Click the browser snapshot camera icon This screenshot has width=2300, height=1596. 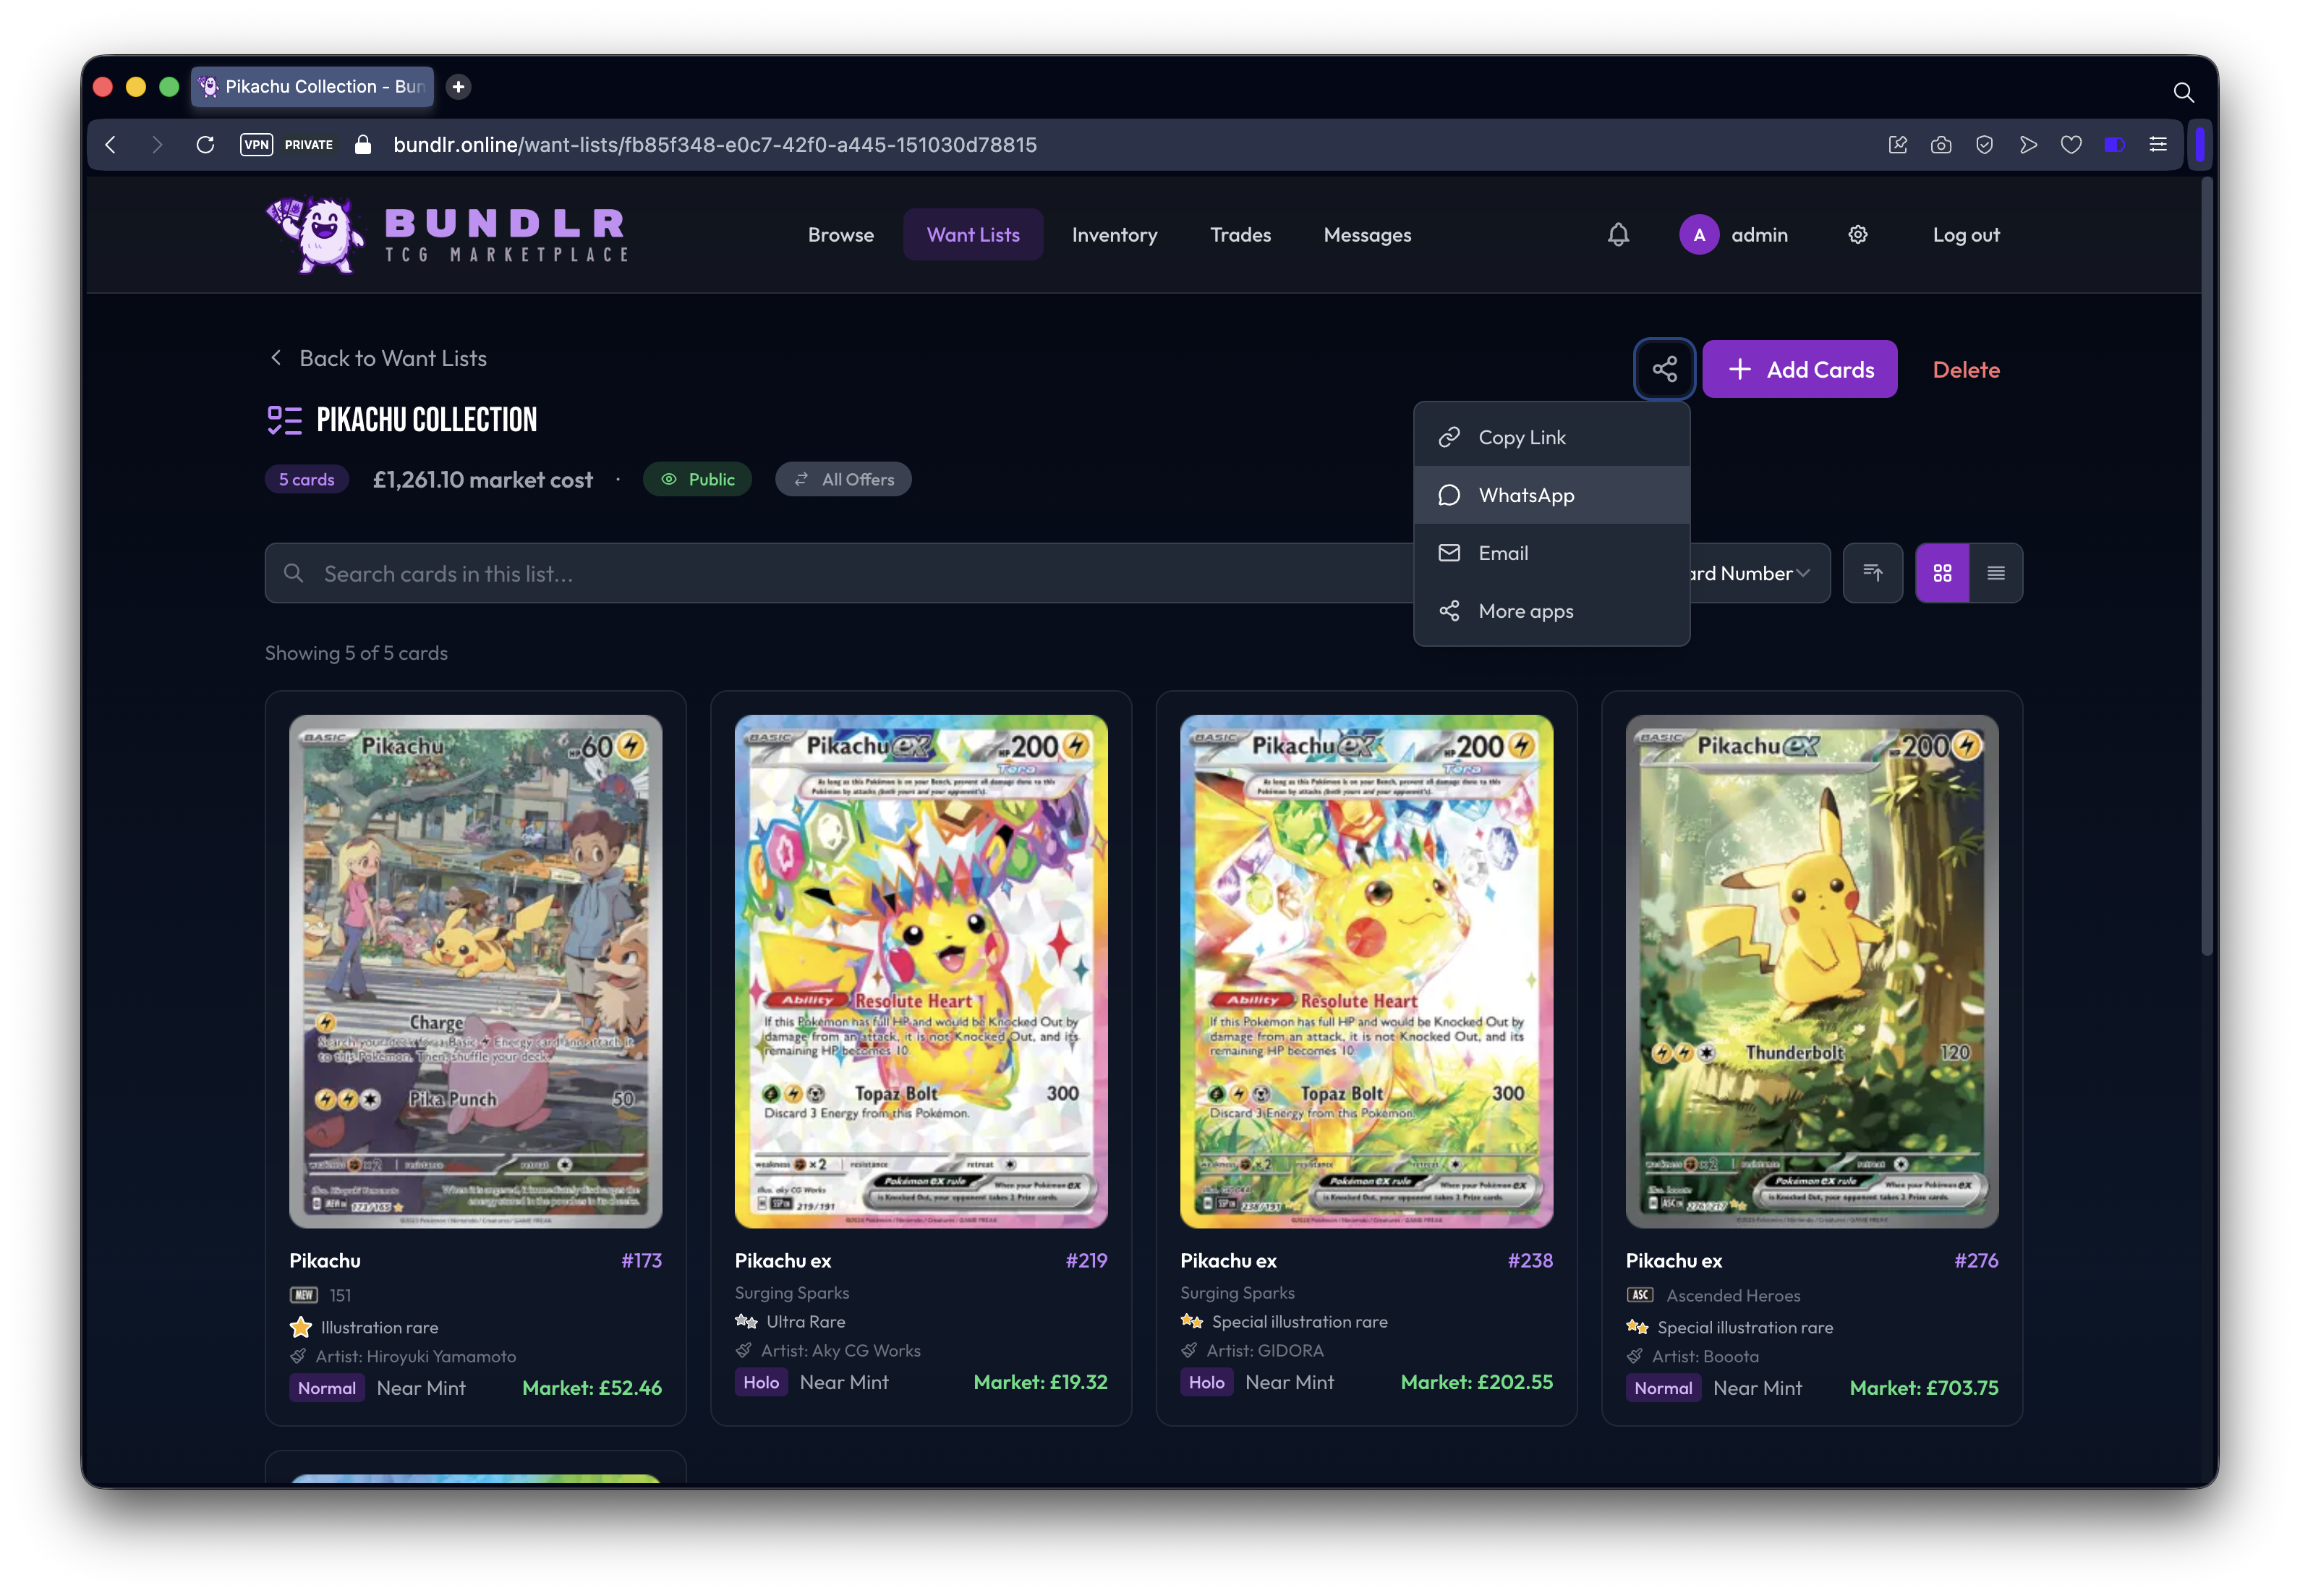tap(1941, 145)
